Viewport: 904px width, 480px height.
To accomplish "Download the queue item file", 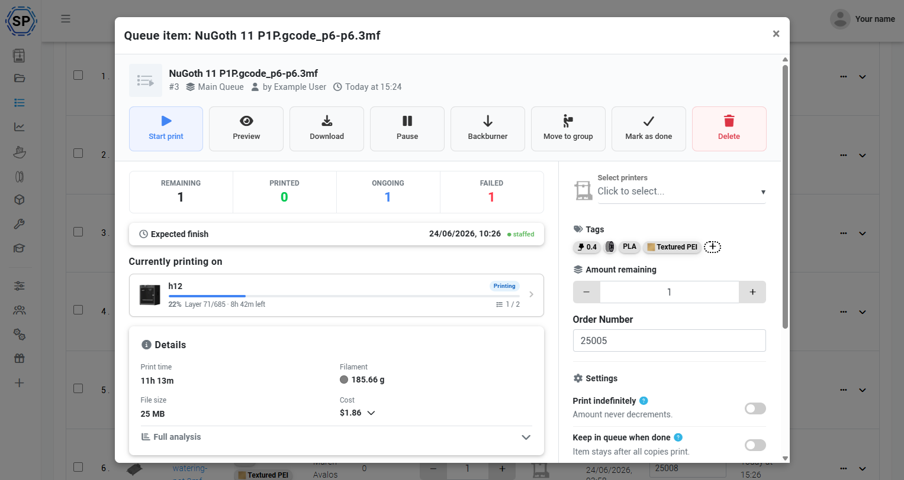I will [x=327, y=129].
